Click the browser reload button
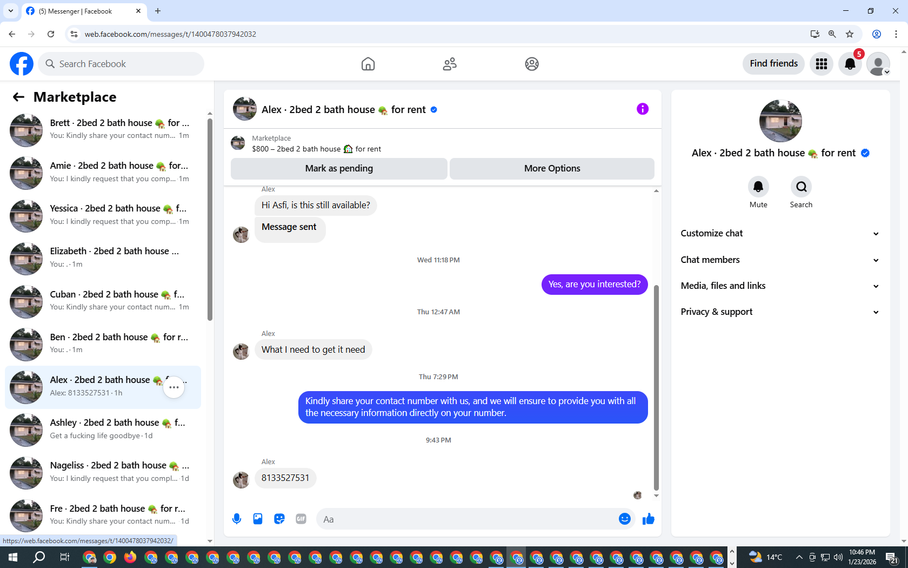The width and height of the screenshot is (908, 568). pyautogui.click(x=51, y=34)
